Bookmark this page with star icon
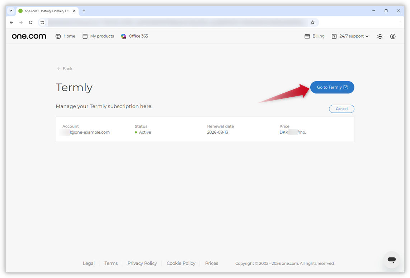Image resolution: width=410 pixels, height=278 pixels. pos(312,23)
